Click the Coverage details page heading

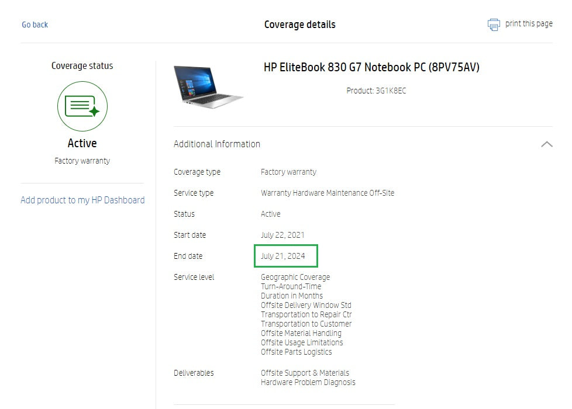(300, 25)
